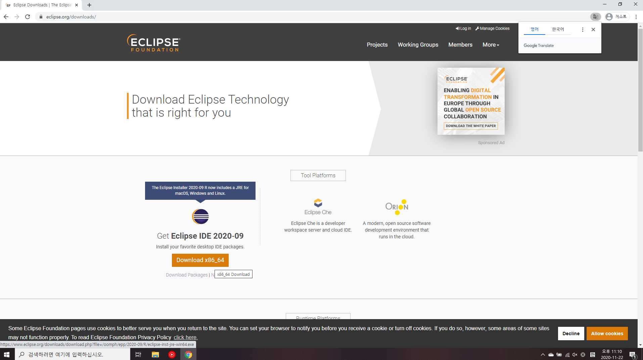
Task: Click the network wifi tray icon
Action: click(567, 355)
